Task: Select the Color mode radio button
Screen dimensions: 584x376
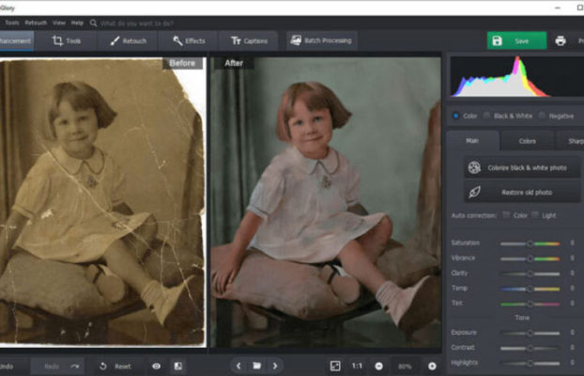Action: click(x=455, y=116)
